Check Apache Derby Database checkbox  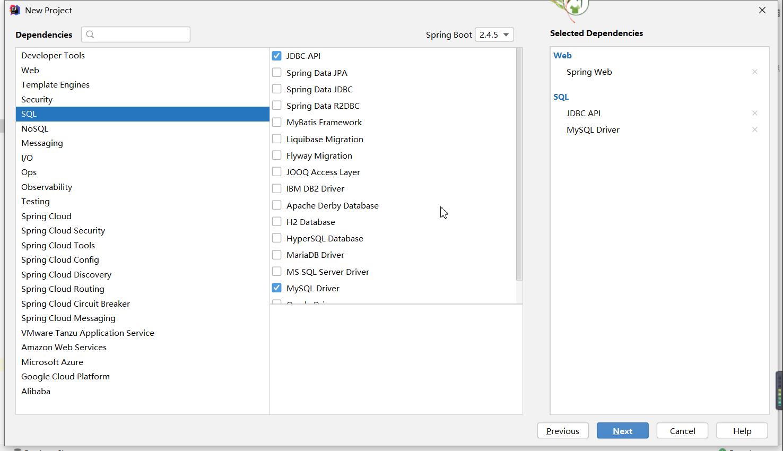click(x=276, y=205)
